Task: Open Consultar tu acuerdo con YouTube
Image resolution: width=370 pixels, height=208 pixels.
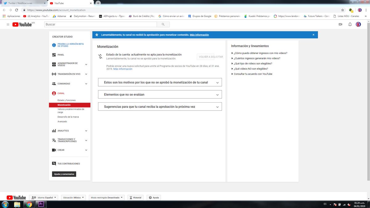Action: coord(253,74)
